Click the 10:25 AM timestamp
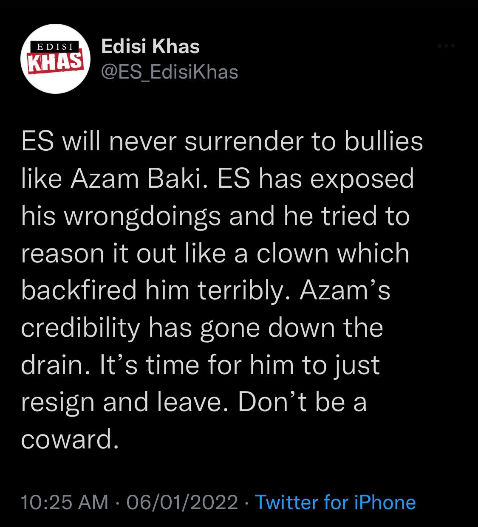 [64, 502]
